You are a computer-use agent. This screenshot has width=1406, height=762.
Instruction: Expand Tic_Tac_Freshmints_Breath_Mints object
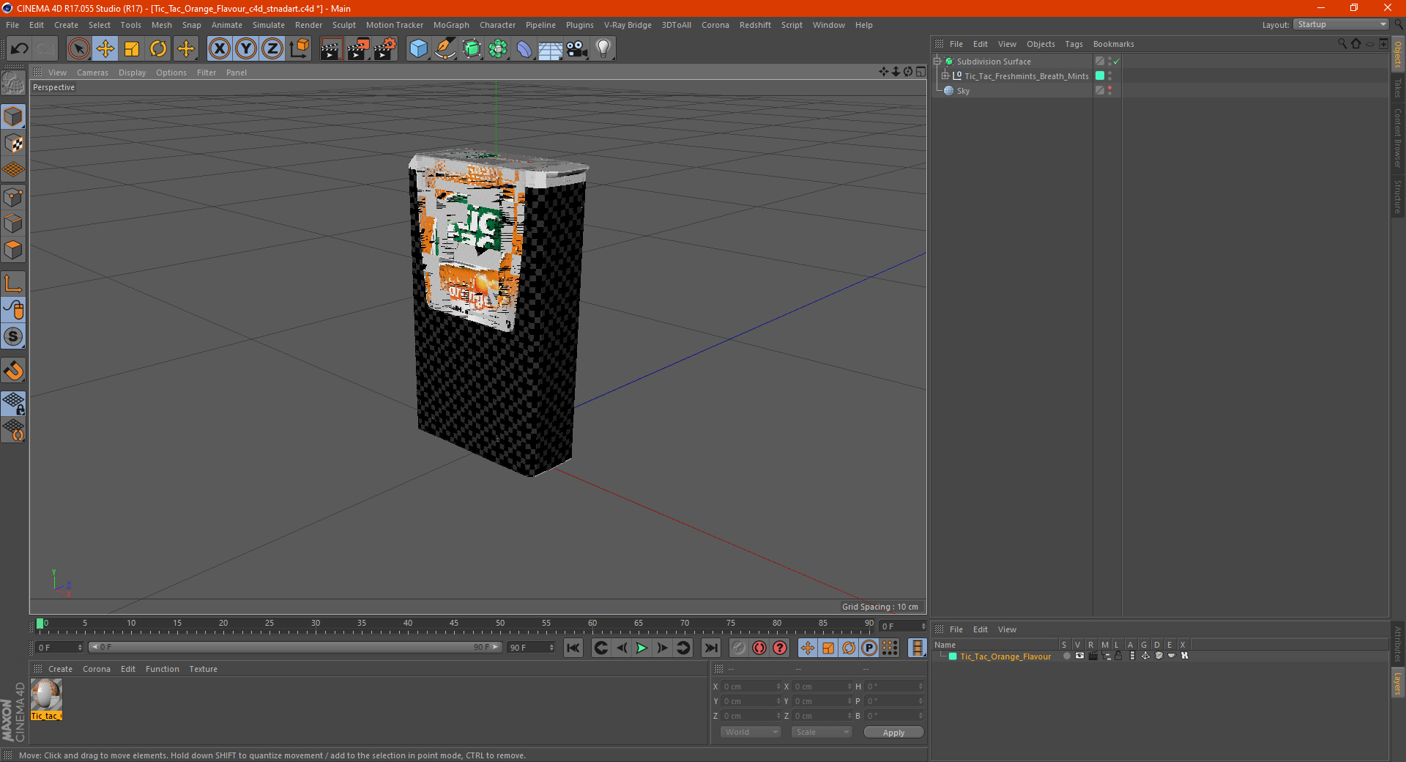tap(945, 76)
